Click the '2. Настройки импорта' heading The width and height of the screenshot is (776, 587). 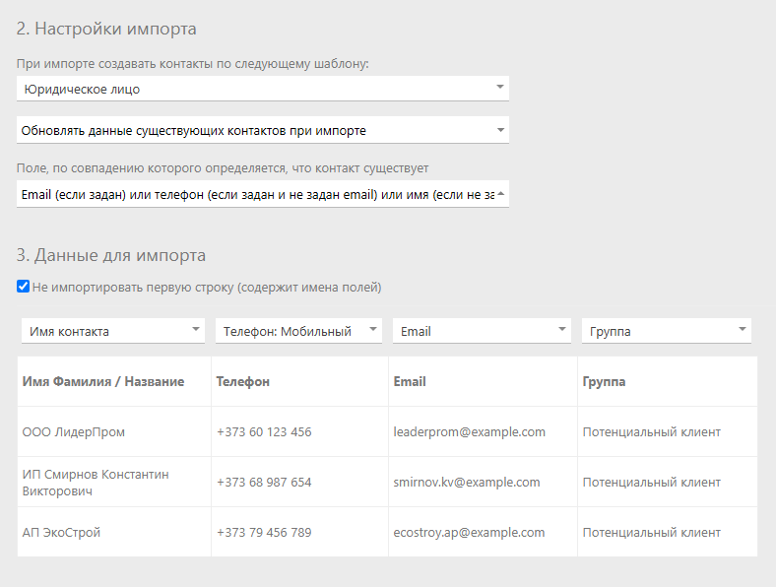click(106, 29)
